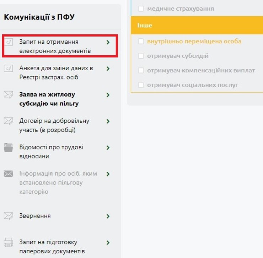Open Договір на добровільну участь link

pyautogui.click(x=54, y=125)
